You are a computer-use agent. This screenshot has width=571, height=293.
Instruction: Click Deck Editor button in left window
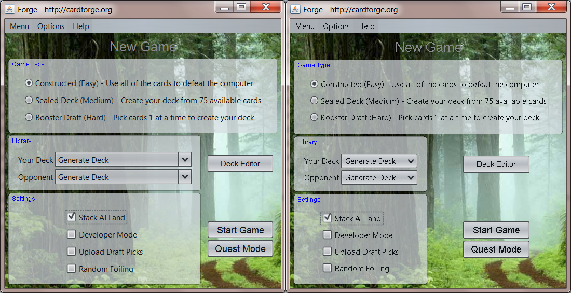240,164
